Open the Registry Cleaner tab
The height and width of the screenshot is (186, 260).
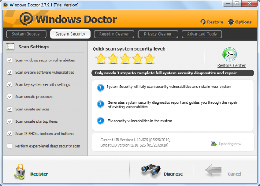coord(114,34)
